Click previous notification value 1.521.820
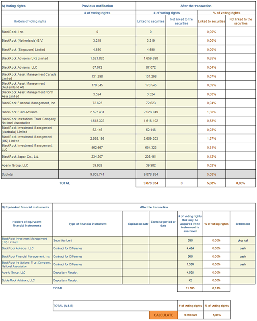Screen dimensions: 257x321 click(97, 58)
